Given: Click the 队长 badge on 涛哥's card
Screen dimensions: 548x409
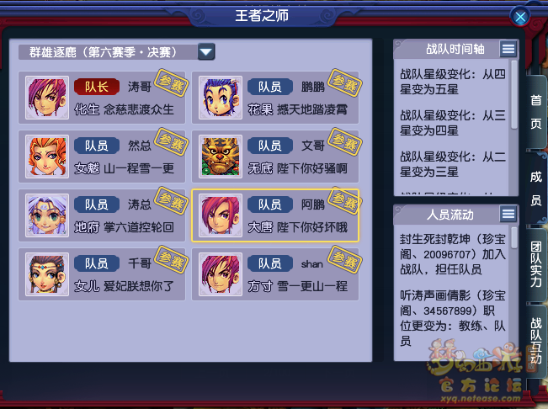Looking at the screenshot, I should tap(97, 87).
